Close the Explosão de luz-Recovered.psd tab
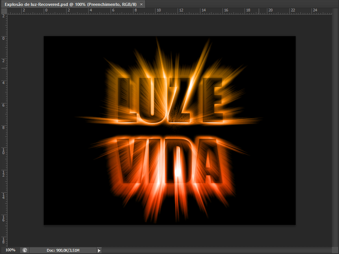339x254 pixels. click(141, 4)
